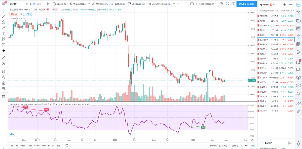The width and height of the screenshot is (302, 149).
Task: Open Оповещения alert creation
Action: click(x=136, y=4)
